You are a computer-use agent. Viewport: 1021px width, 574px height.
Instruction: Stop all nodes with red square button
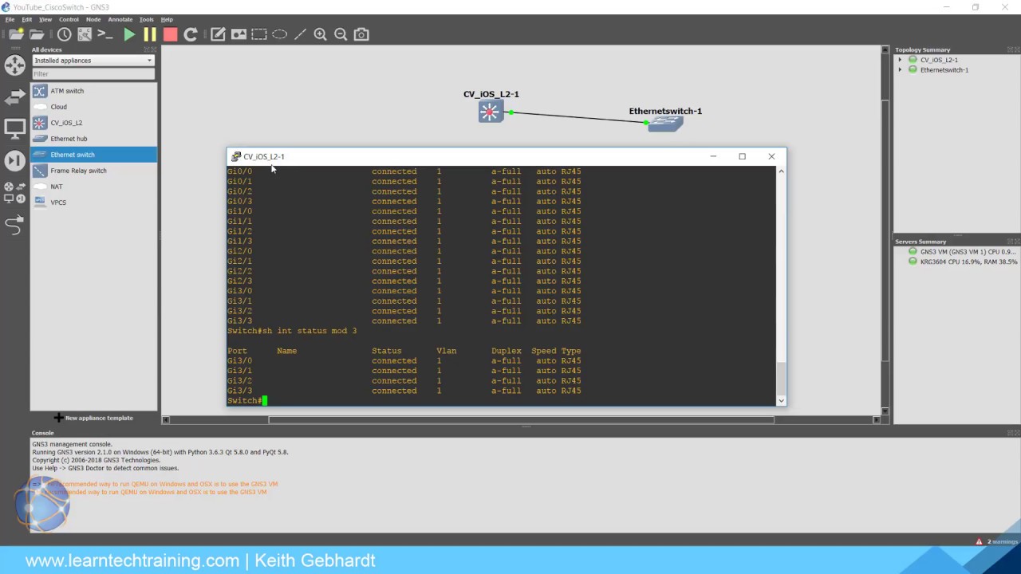[x=170, y=34]
